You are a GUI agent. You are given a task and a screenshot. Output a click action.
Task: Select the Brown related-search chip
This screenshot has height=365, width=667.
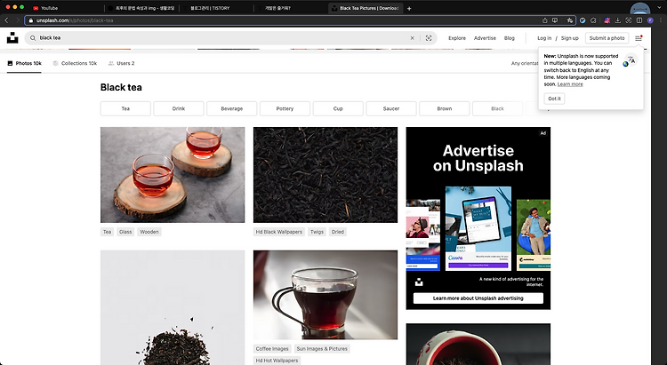445,108
